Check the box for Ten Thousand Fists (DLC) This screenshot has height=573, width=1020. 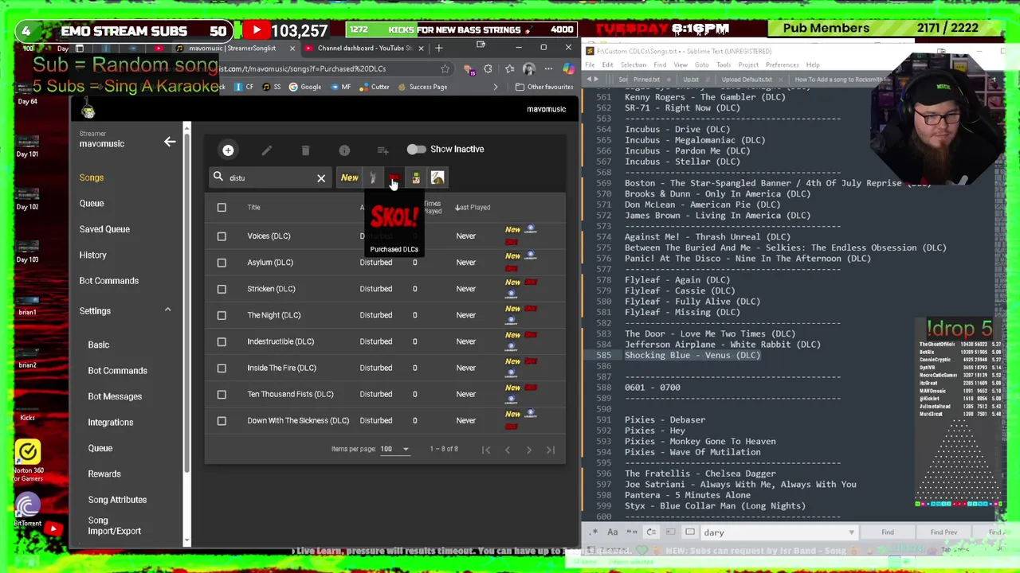[x=222, y=394]
